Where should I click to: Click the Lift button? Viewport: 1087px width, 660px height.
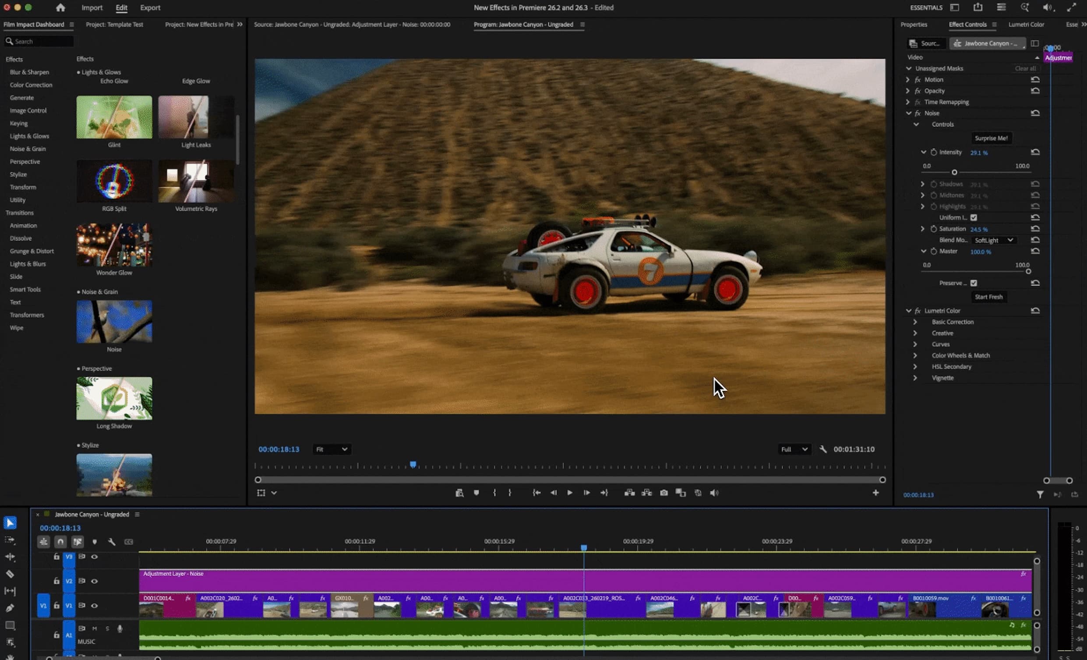point(629,493)
